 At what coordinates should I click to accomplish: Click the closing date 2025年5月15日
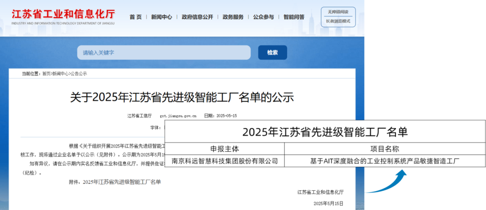tap(328, 204)
